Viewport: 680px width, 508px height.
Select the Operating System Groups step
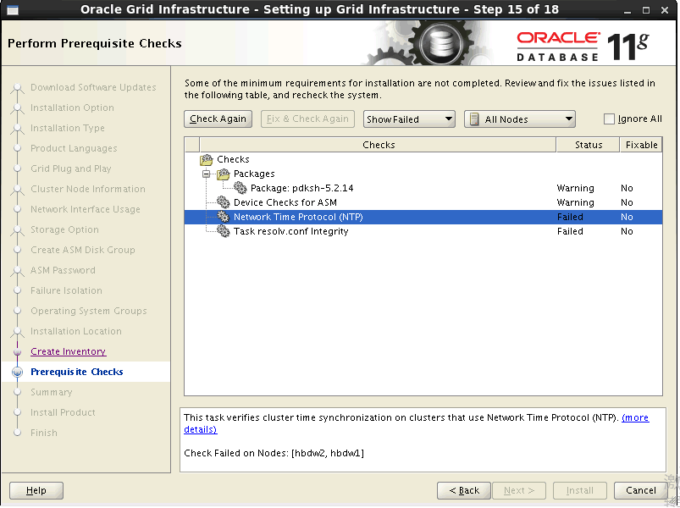(x=88, y=311)
